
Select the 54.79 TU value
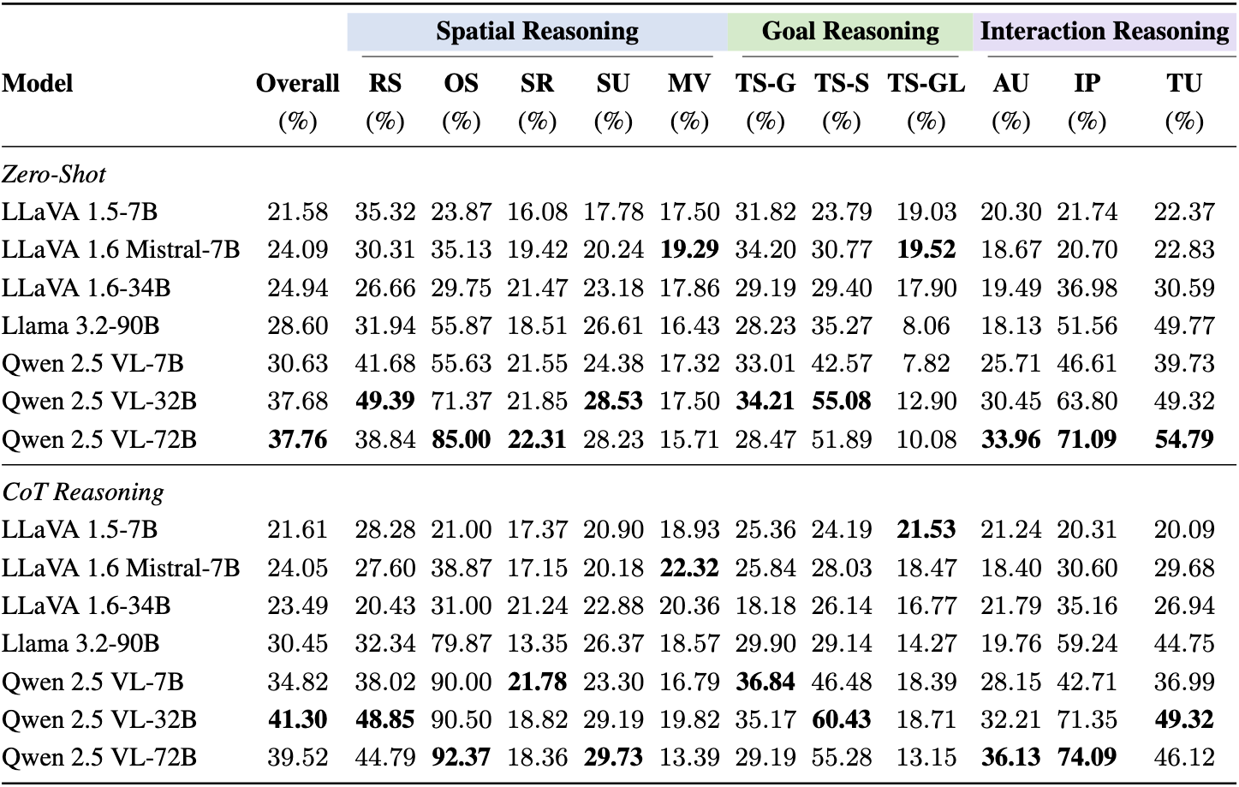click(1183, 439)
